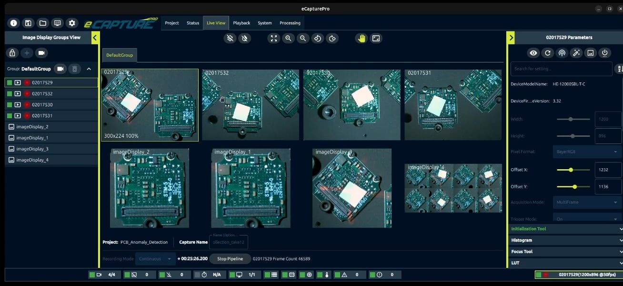The image size is (623, 286).
Task: Open the settings gear icon
Action: point(72,23)
